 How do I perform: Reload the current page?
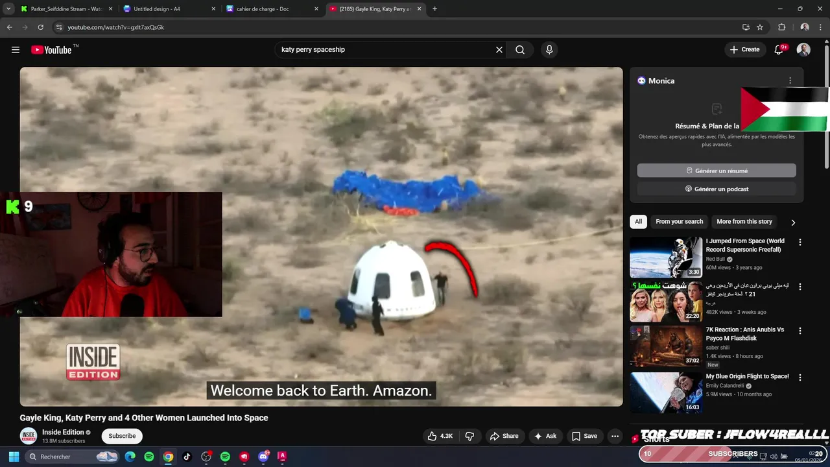(40, 27)
